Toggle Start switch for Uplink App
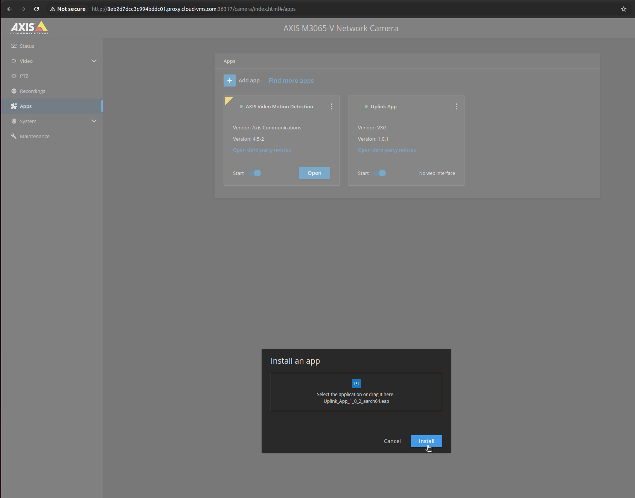The image size is (635, 498). click(380, 173)
